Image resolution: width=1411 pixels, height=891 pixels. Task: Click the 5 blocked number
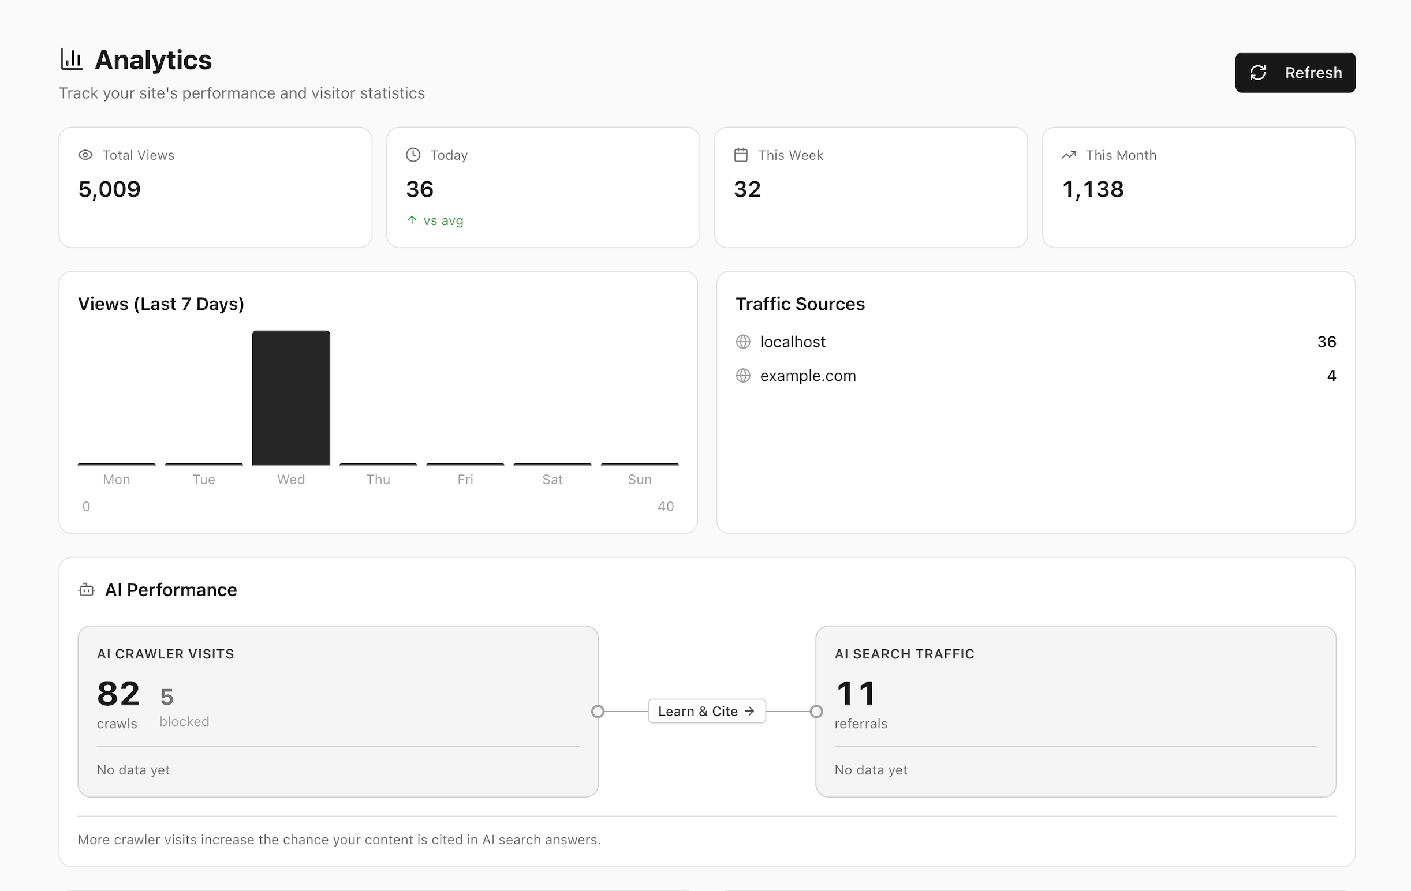tap(167, 697)
